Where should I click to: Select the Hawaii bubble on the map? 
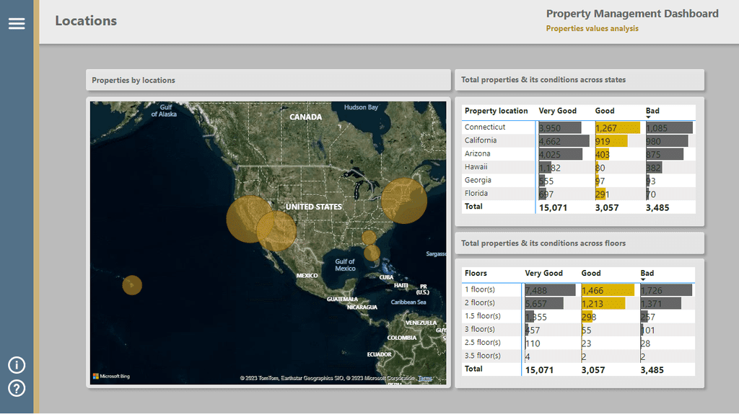tap(132, 285)
